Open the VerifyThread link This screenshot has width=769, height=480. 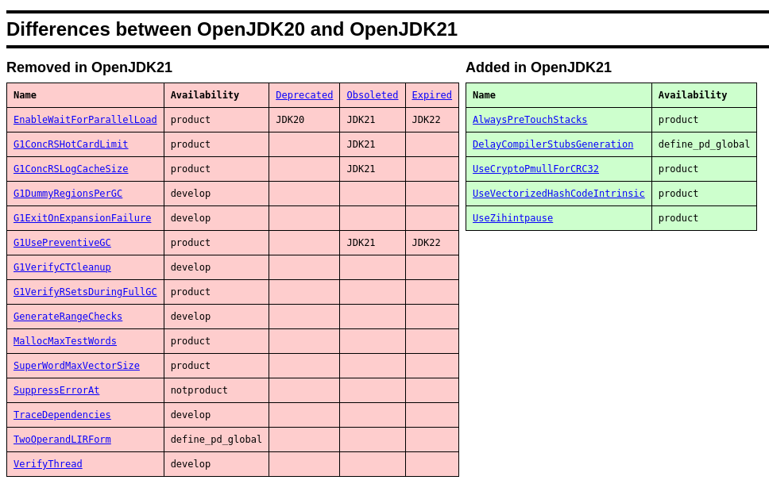[x=48, y=464]
